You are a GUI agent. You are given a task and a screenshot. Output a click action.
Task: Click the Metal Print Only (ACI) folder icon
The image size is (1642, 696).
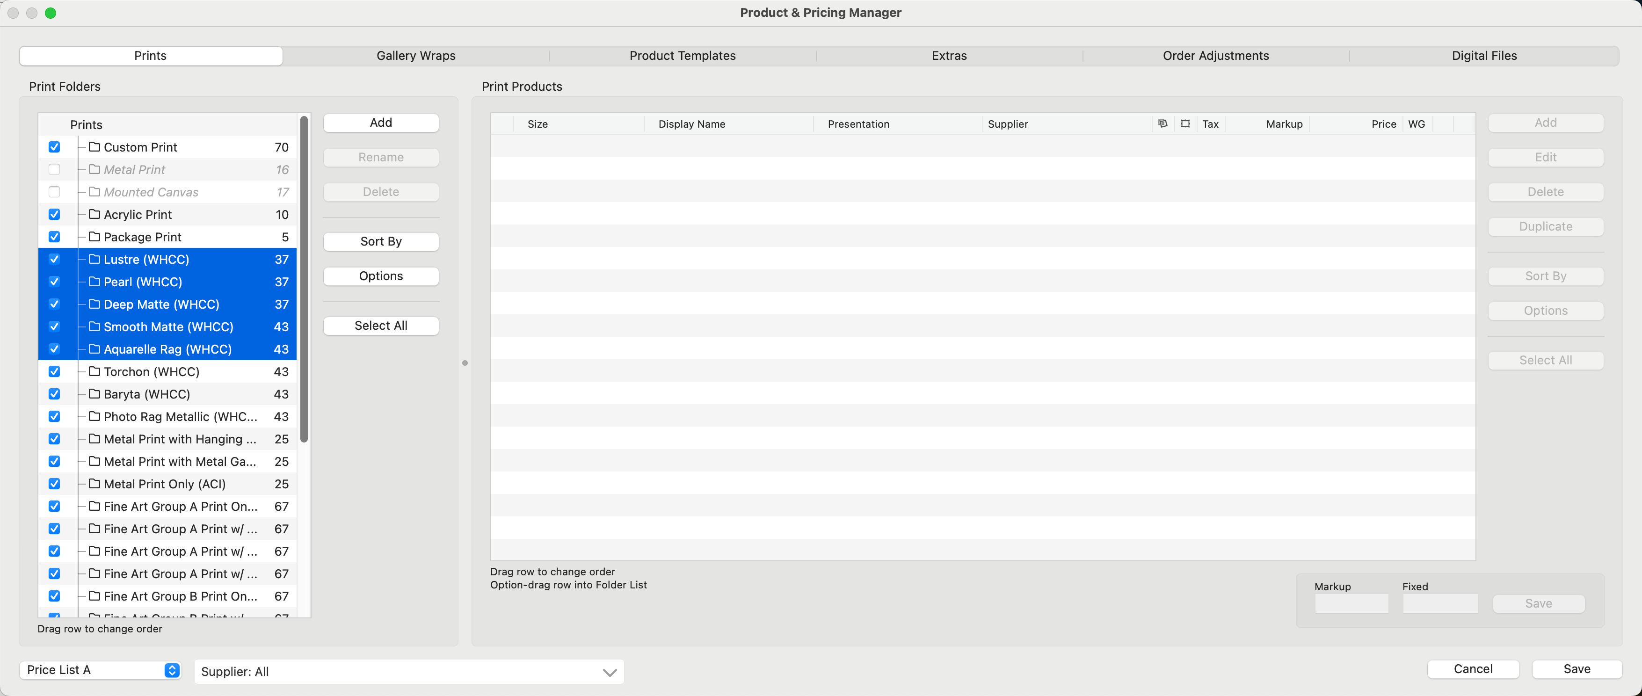tap(94, 484)
